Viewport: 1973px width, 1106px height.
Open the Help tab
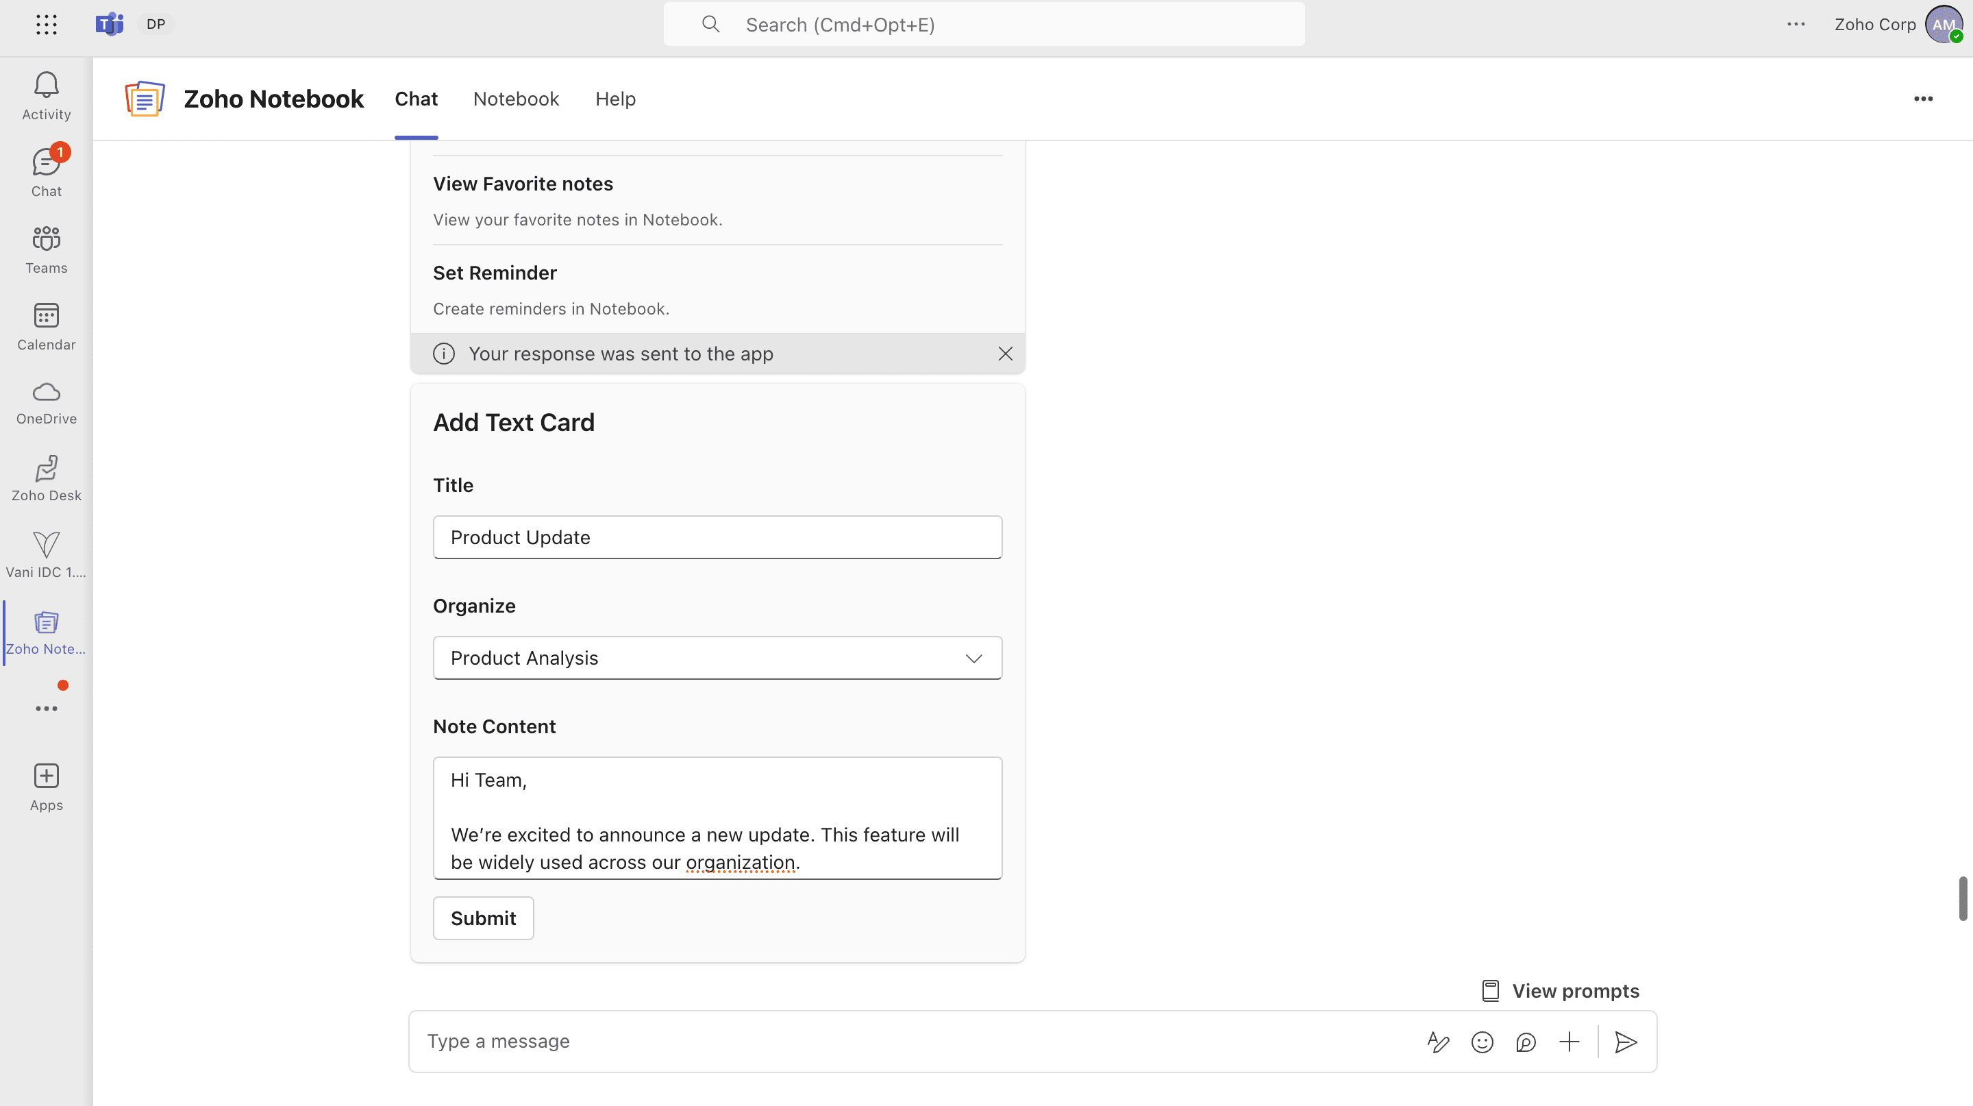point(615,99)
